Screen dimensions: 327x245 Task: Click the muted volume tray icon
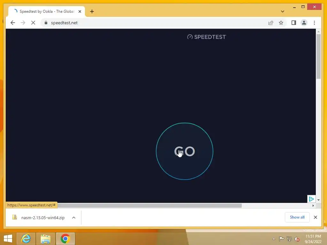coord(297,239)
